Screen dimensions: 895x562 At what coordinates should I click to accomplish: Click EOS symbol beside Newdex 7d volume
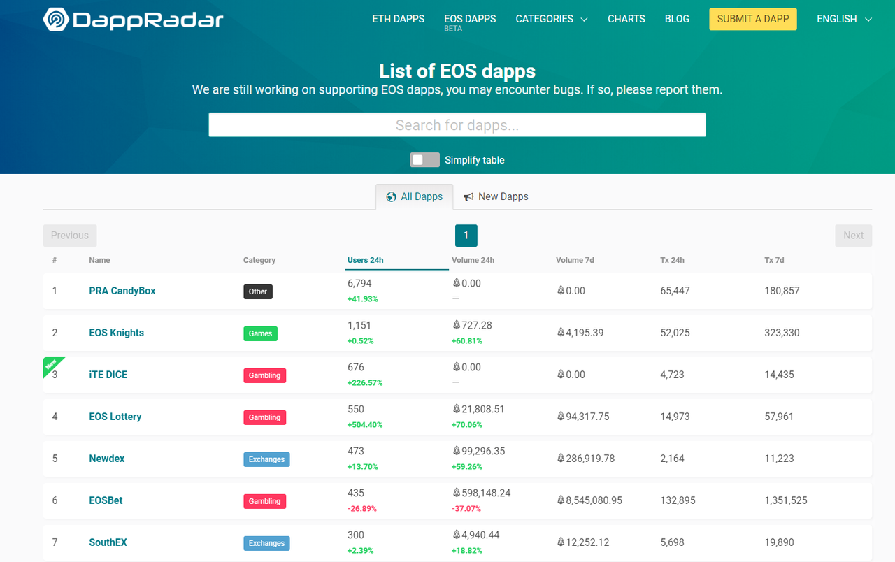point(561,459)
